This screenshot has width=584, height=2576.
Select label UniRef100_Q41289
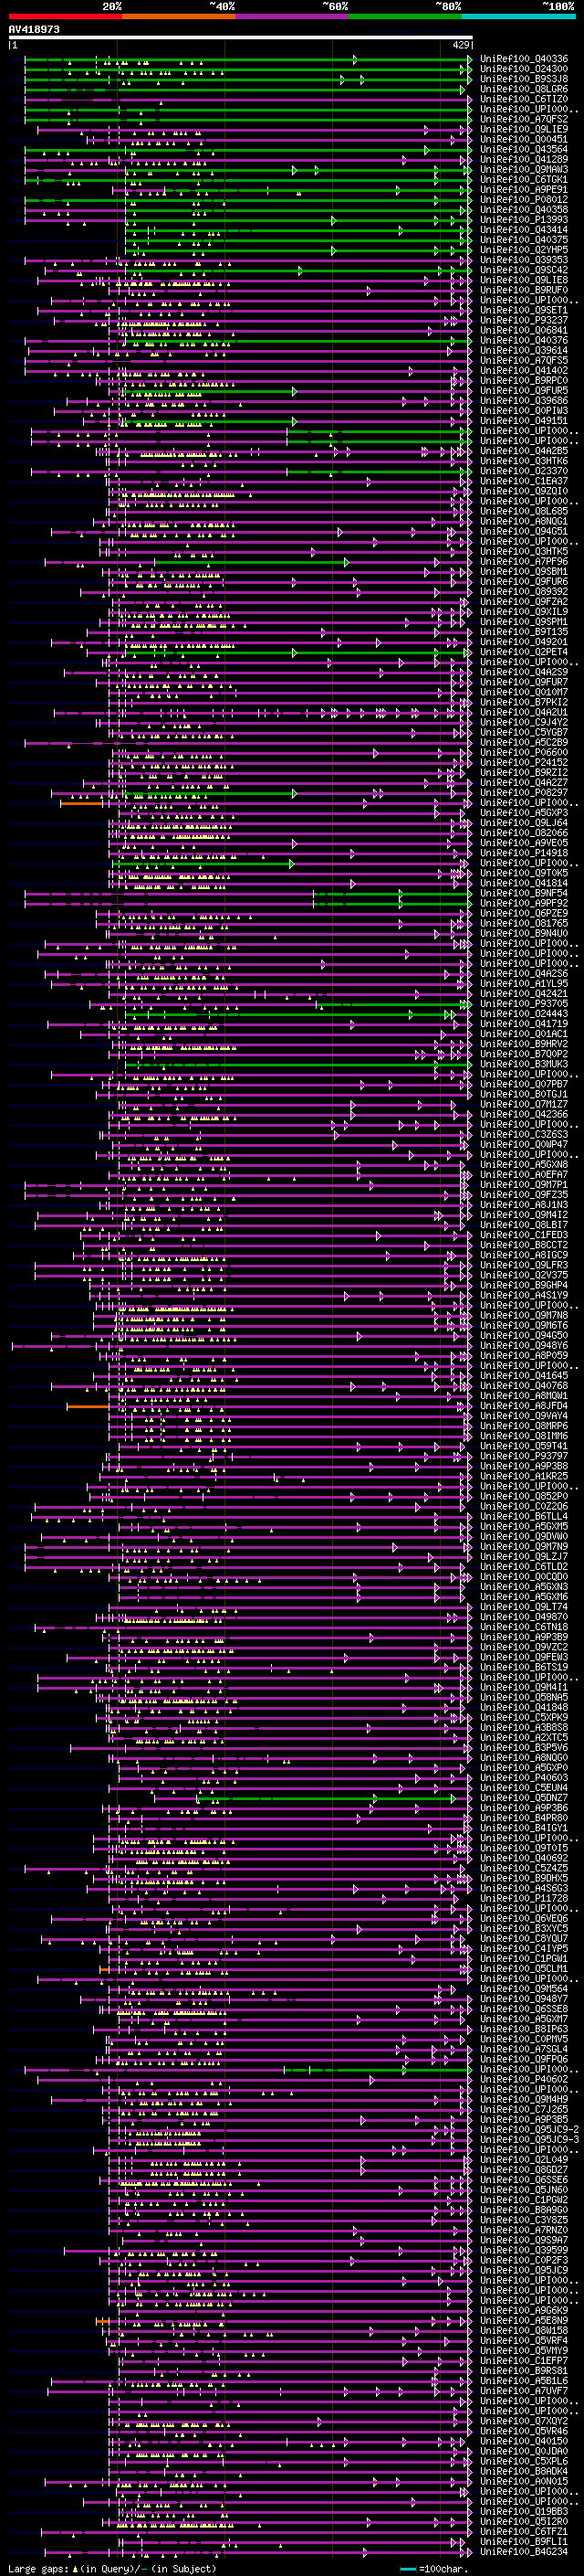pos(524,159)
